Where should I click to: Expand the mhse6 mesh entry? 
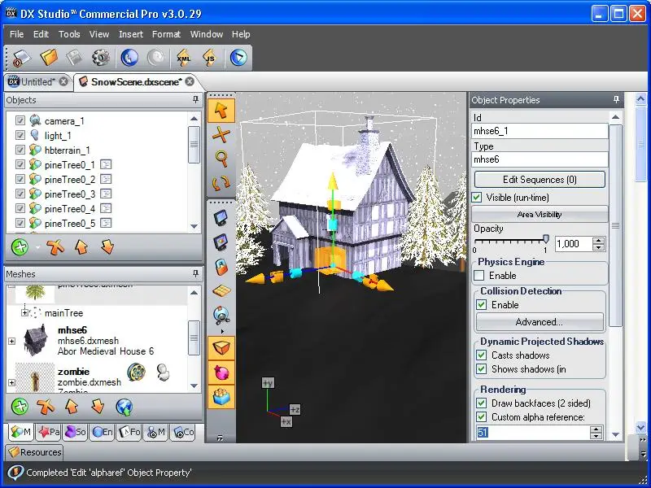11,341
